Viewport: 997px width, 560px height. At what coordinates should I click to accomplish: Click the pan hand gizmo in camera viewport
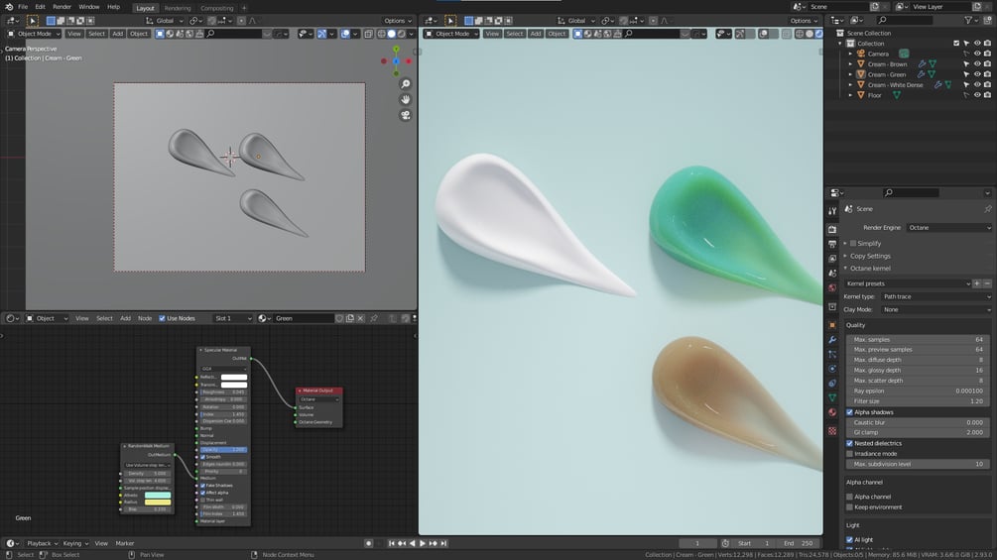pyautogui.click(x=405, y=100)
